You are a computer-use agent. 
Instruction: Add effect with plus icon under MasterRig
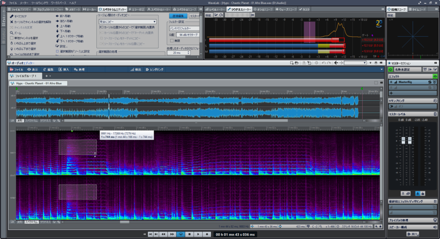391,93
